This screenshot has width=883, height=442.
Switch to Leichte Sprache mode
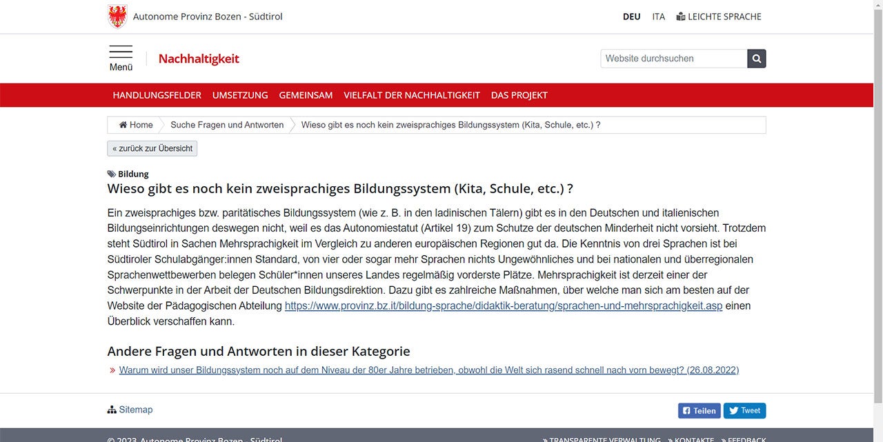(718, 17)
